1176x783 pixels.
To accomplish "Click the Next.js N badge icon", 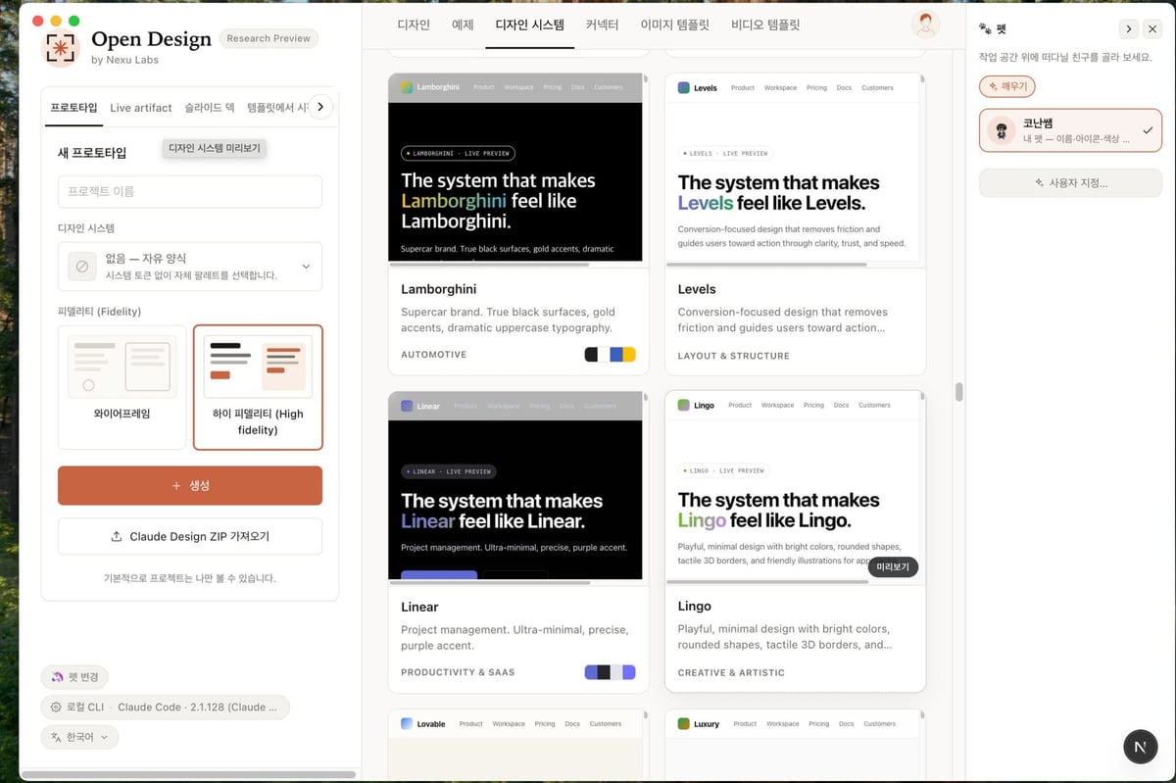I will point(1140,747).
